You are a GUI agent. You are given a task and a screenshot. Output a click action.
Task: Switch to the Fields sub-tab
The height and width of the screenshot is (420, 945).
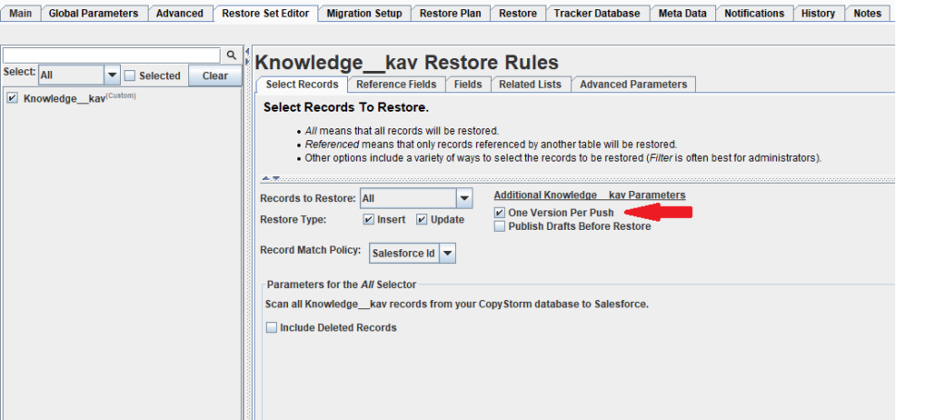(x=468, y=84)
